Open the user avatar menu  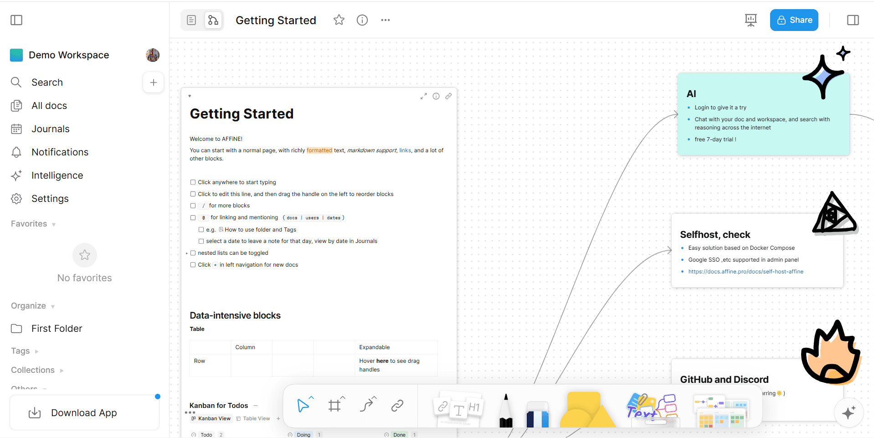coord(153,55)
